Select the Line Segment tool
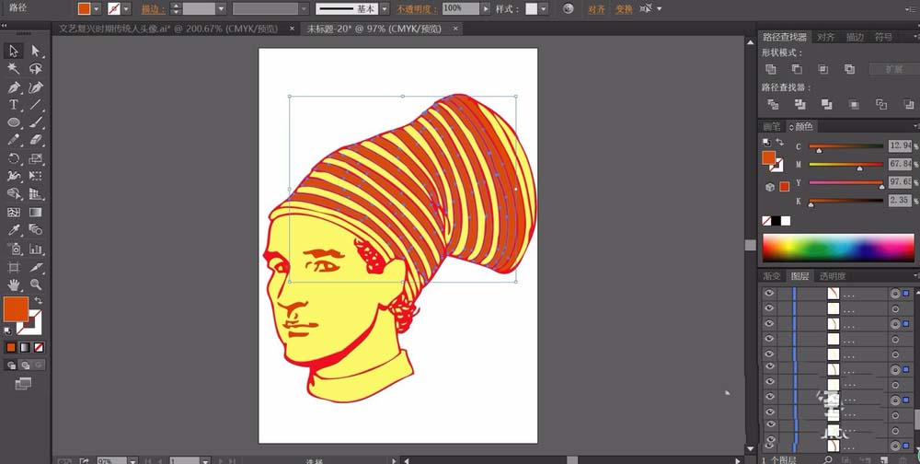 [36, 105]
